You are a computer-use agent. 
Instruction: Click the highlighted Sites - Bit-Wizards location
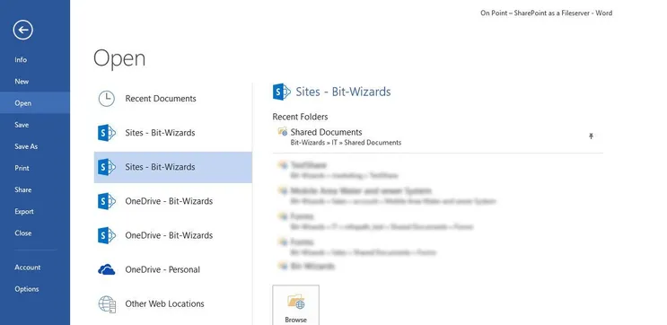click(172, 167)
